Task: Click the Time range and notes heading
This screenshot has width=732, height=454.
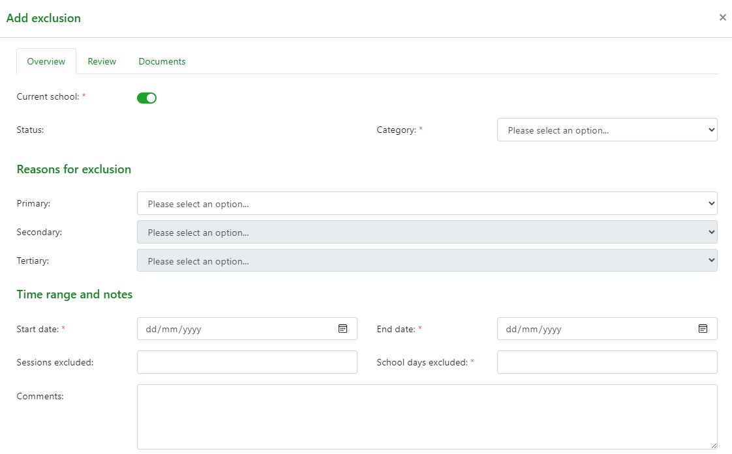Action: [x=74, y=294]
